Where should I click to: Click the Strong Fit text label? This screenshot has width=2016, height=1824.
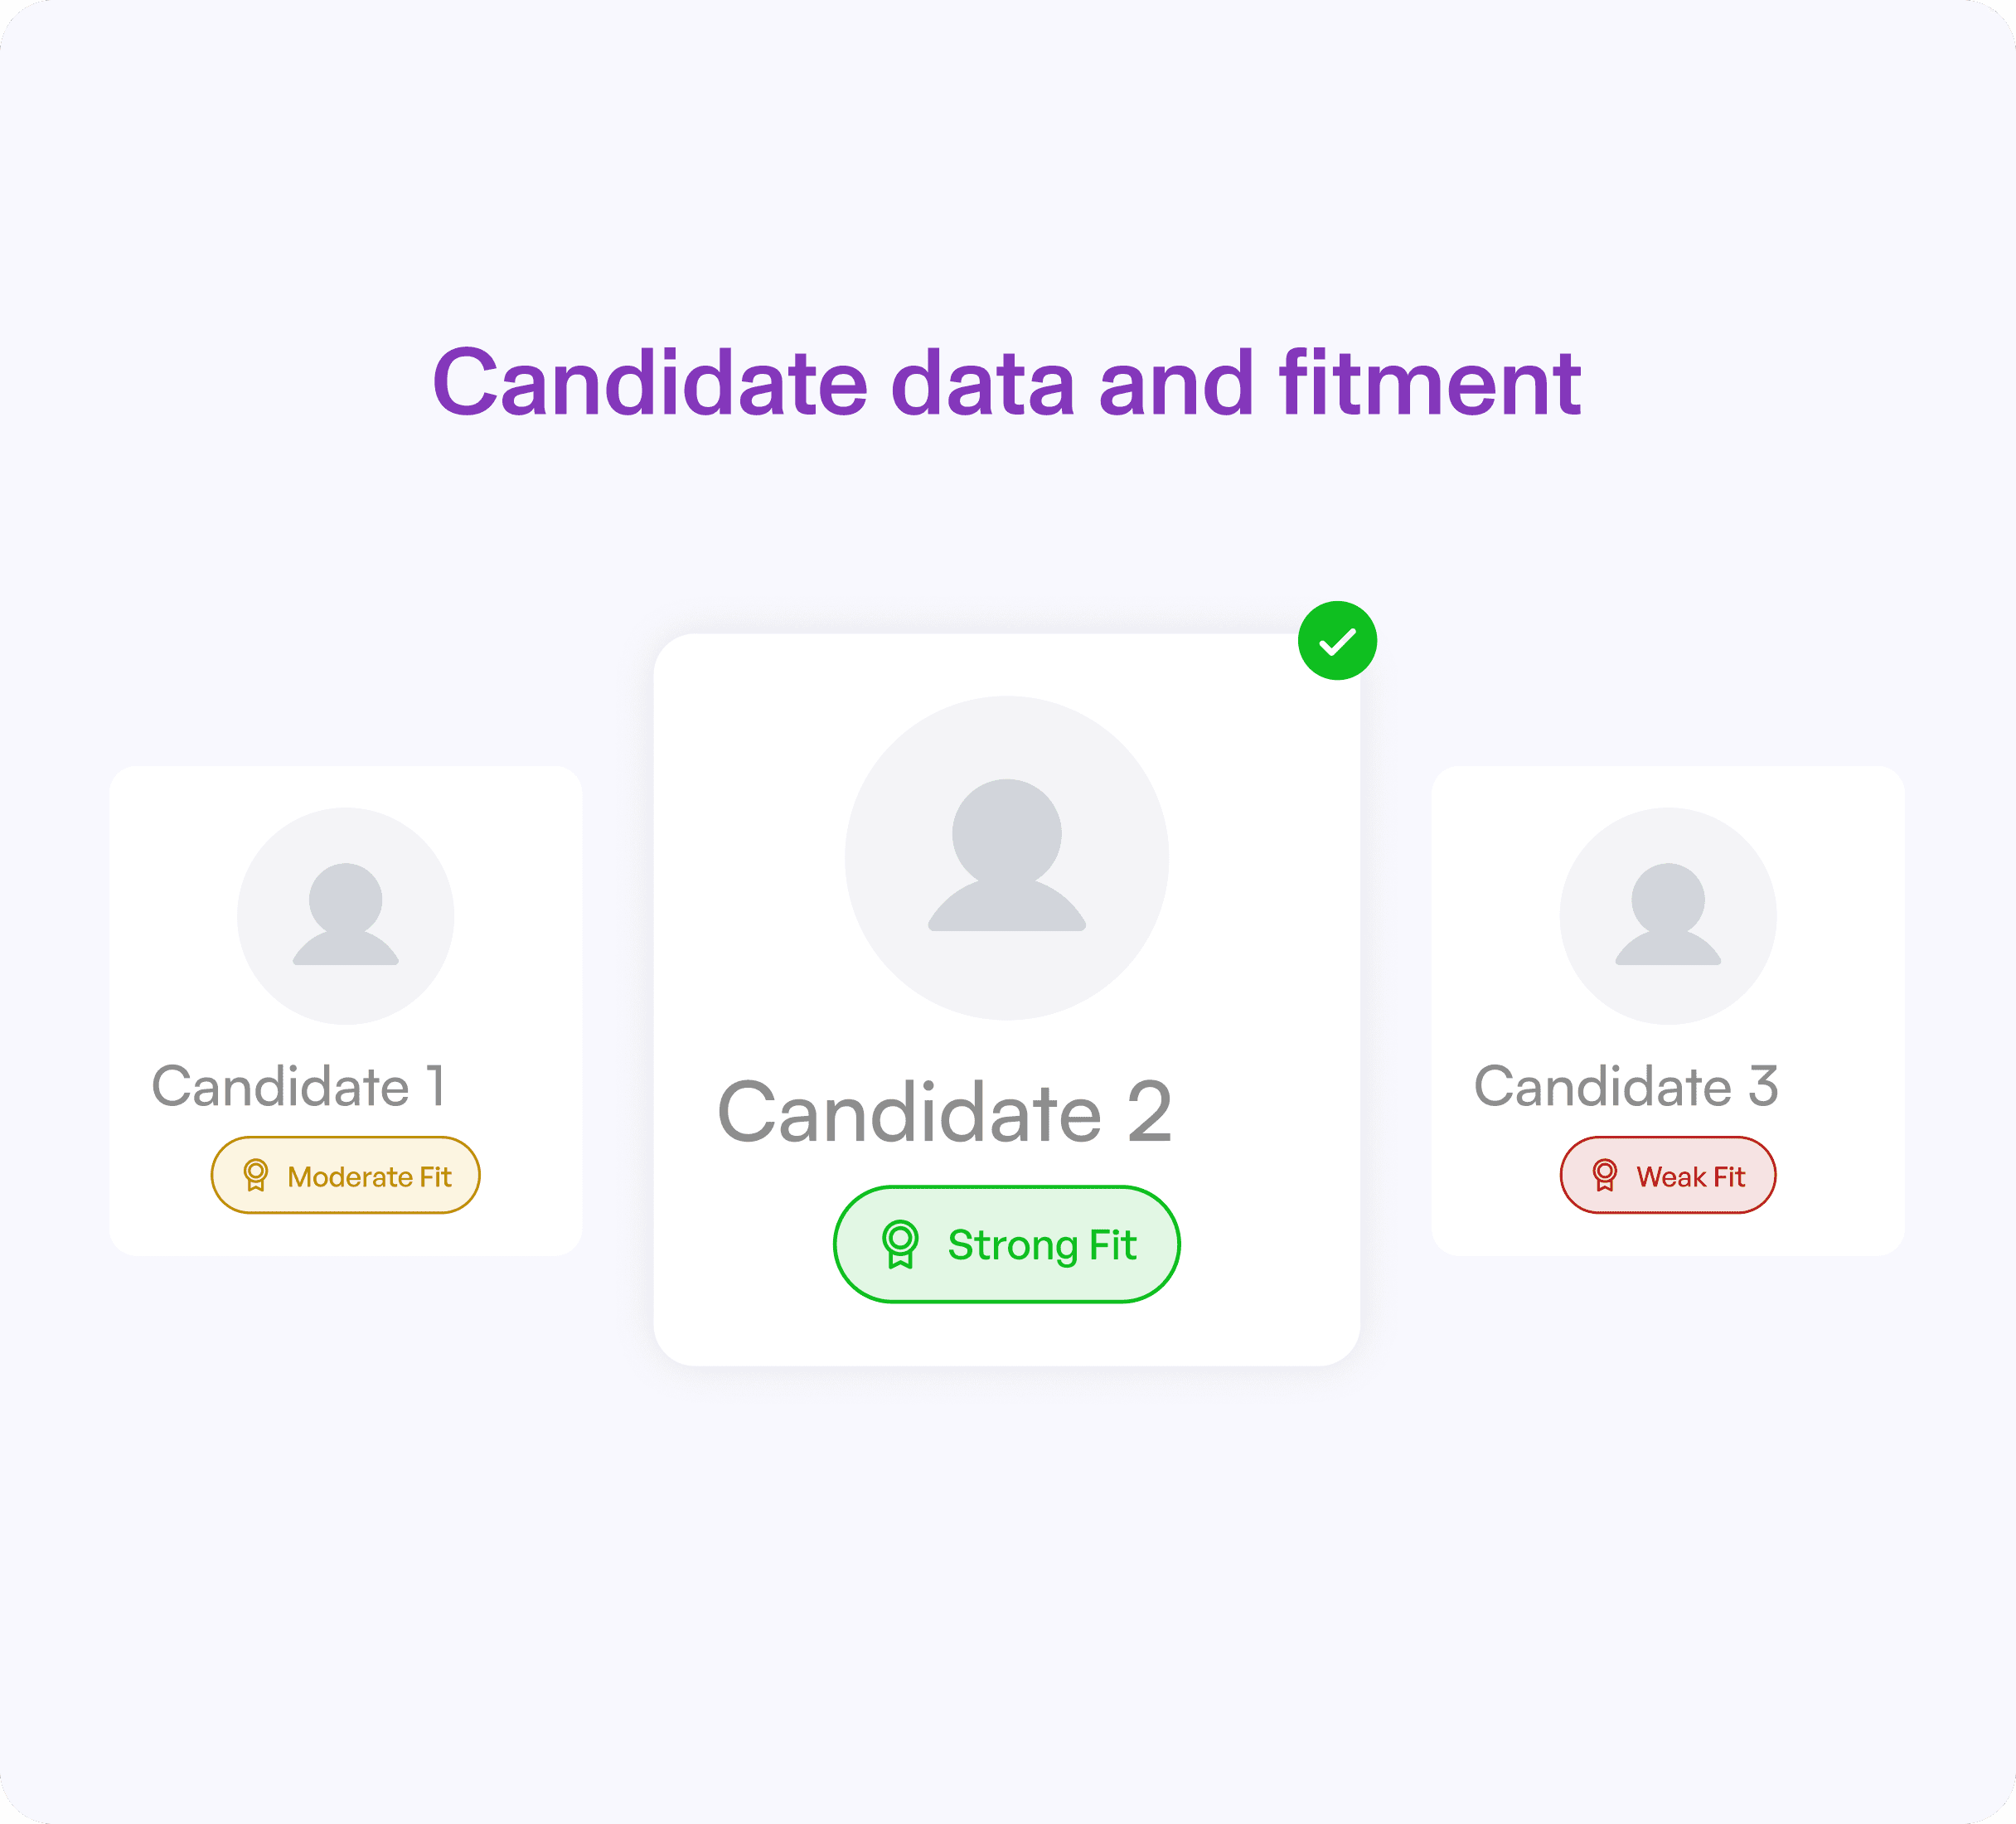(x=1042, y=1245)
